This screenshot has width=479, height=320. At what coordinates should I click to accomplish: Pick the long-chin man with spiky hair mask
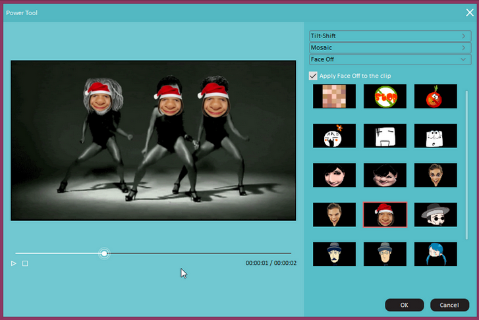pyautogui.click(x=436, y=175)
